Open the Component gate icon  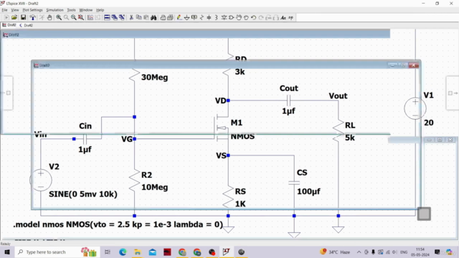231,17
